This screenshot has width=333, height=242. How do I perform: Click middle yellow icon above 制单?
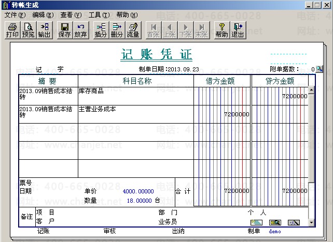[x=275, y=222]
